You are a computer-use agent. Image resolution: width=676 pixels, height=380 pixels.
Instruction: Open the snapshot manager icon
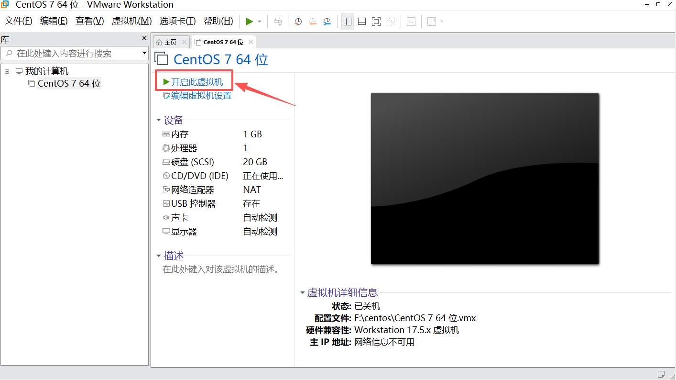[327, 22]
